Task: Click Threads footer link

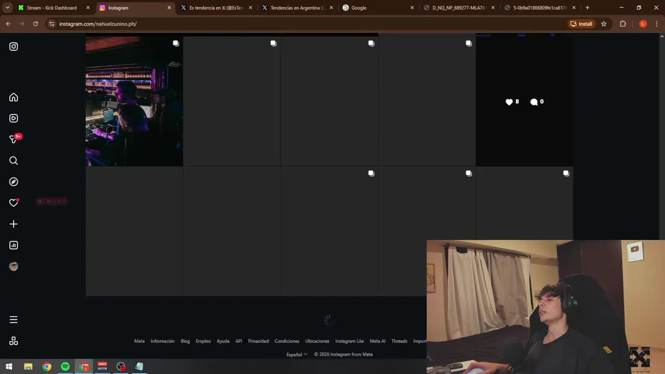Action: [x=399, y=341]
